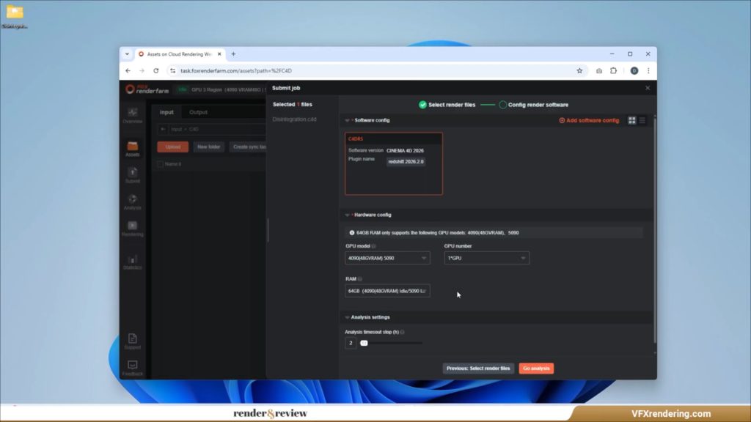The width and height of the screenshot is (751, 422).
Task: Click Previous: Select render files button
Action: 478,368
